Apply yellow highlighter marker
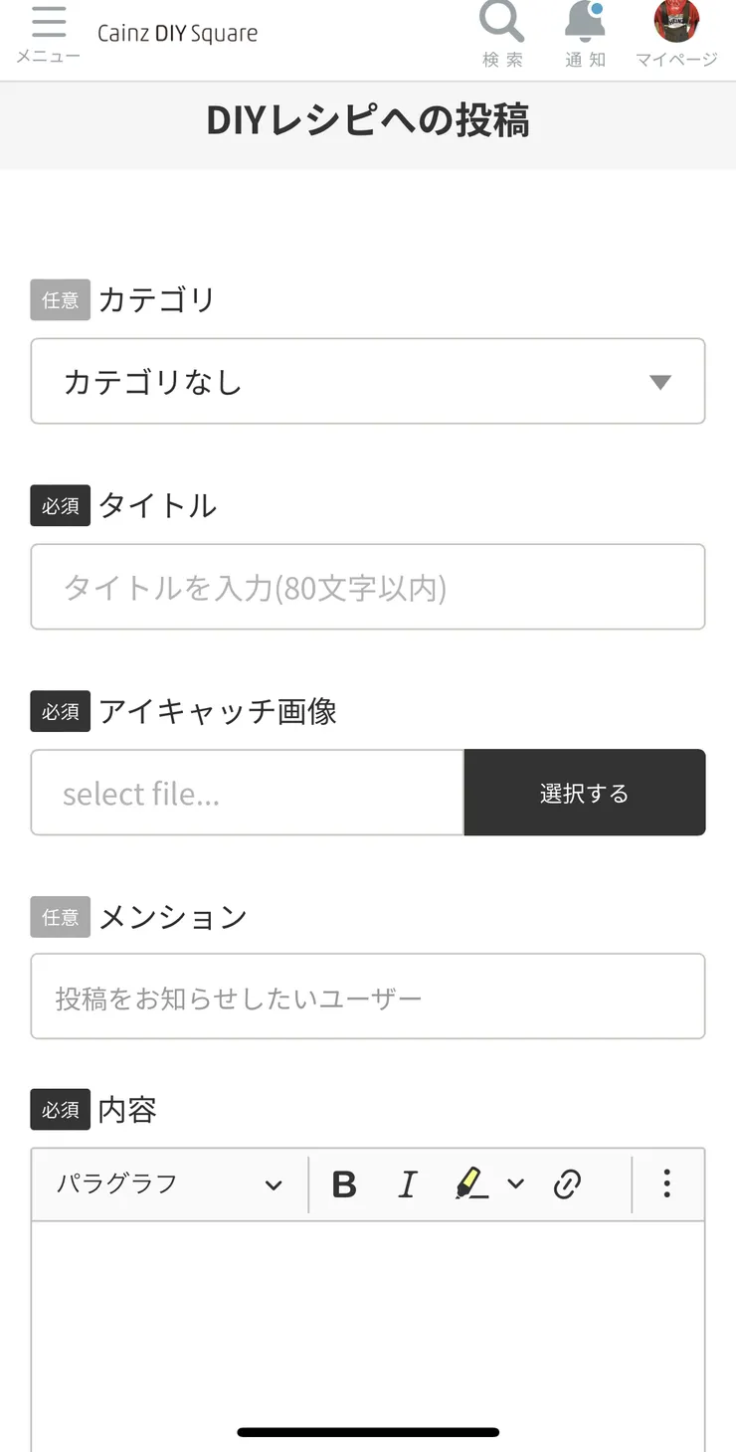This screenshot has width=736, height=1452. click(x=470, y=1183)
